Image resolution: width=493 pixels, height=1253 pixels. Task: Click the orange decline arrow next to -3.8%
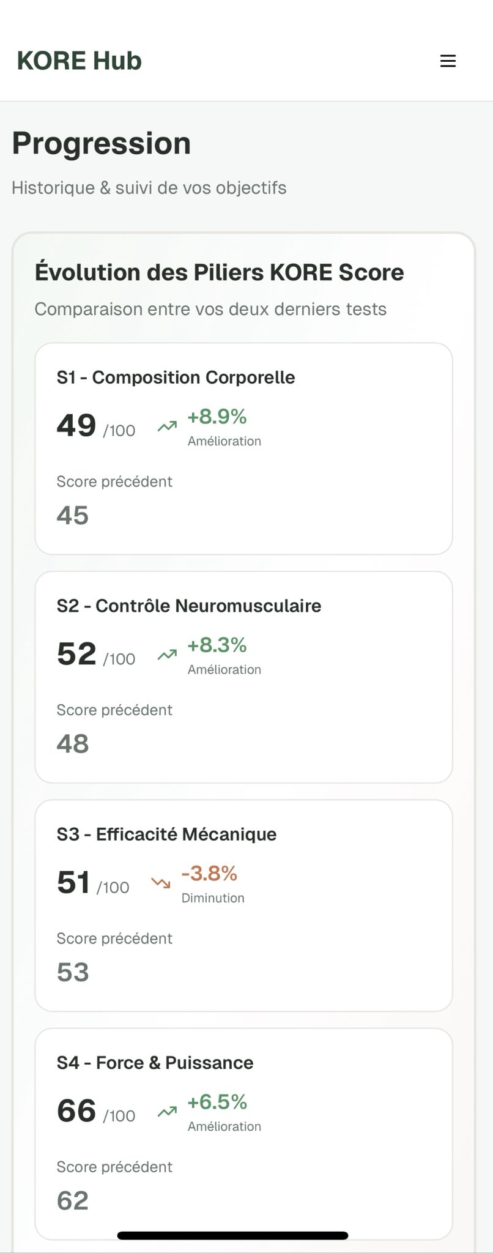pyautogui.click(x=161, y=883)
